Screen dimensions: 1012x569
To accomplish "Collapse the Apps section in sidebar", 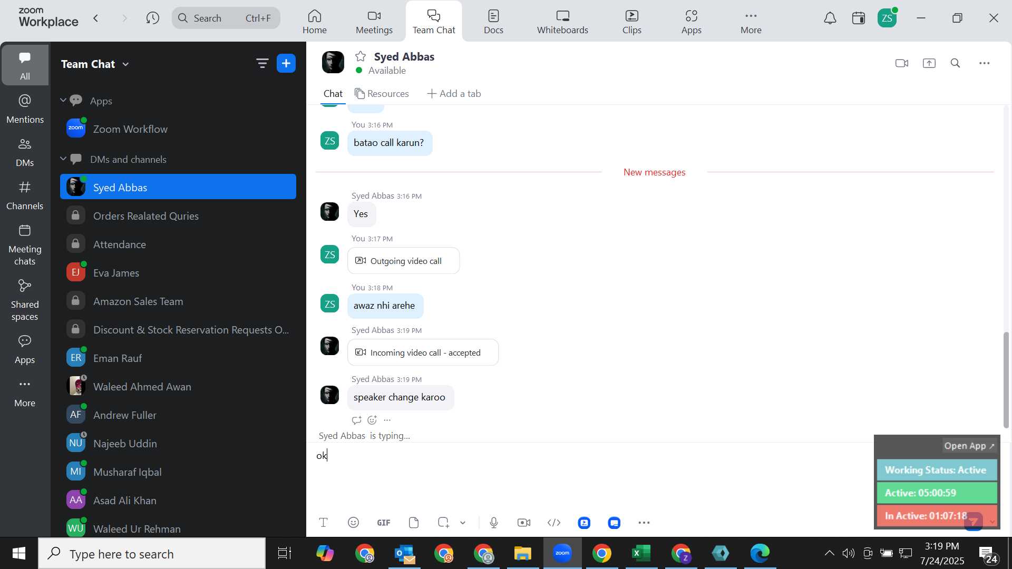I will point(63,100).
